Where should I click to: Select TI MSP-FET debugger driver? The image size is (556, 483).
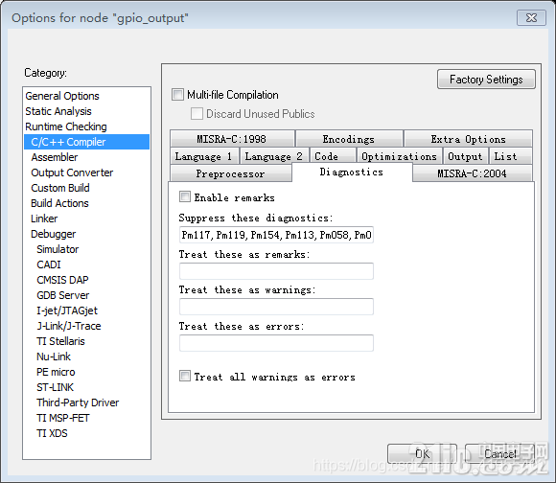pos(62,418)
